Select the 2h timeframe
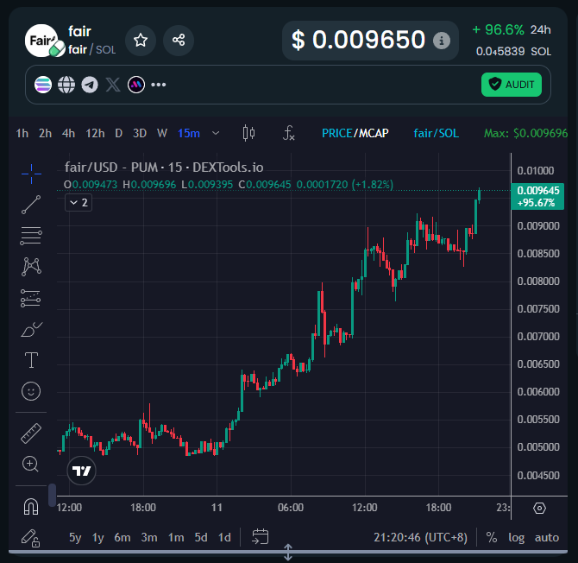The width and height of the screenshot is (578, 563). pyautogui.click(x=46, y=133)
